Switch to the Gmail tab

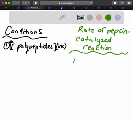[6, 8]
